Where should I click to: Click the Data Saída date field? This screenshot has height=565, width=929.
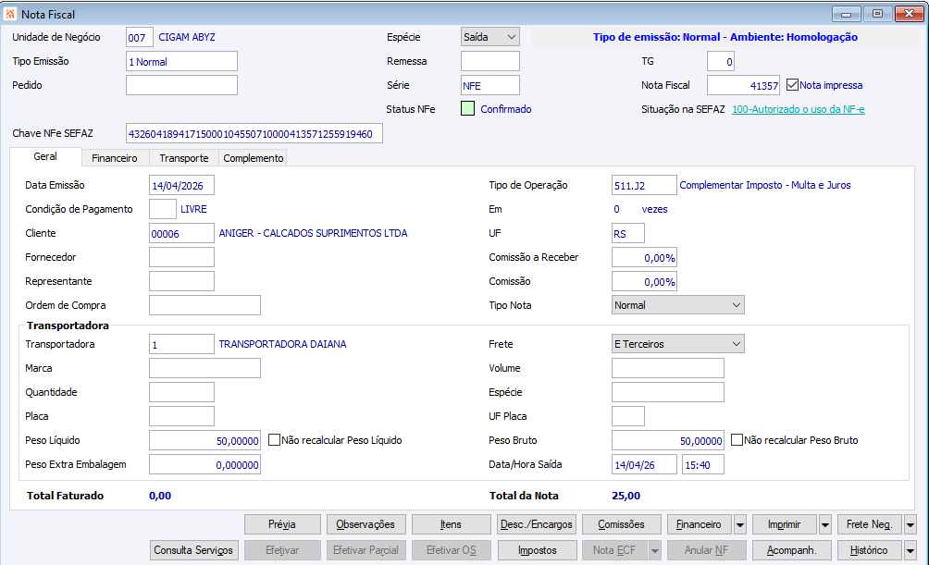click(644, 464)
